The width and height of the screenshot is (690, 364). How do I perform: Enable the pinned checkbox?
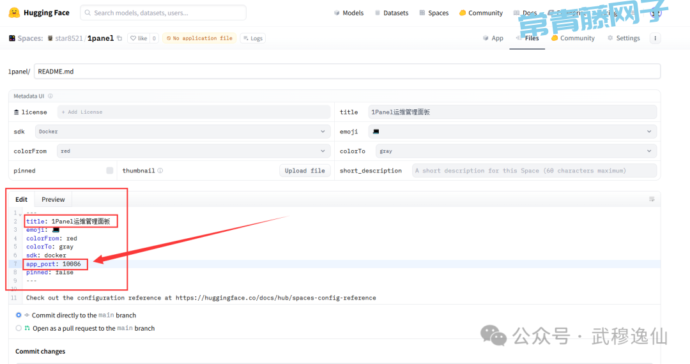click(x=110, y=171)
